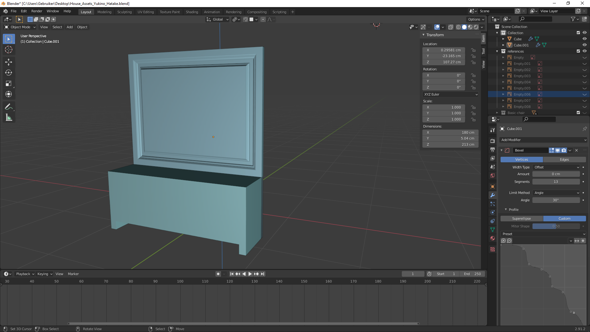Toggle X-ray view in viewport header
The height and width of the screenshot is (332, 590).
pos(450,27)
